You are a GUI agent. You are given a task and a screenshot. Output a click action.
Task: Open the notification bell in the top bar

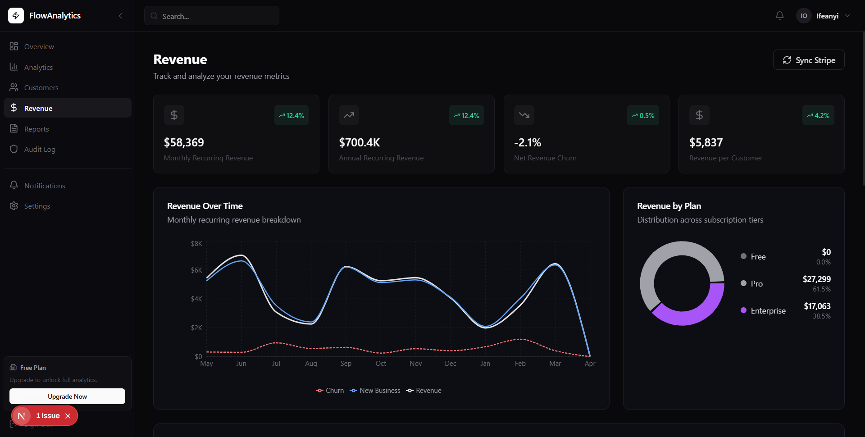[x=779, y=15]
